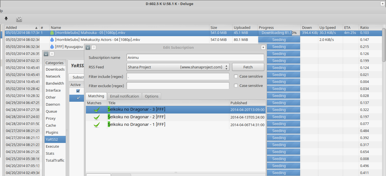Viewport: 386px width, 176px height.
Task: Sort torrents by the Size column header
Action: tap(221, 27)
